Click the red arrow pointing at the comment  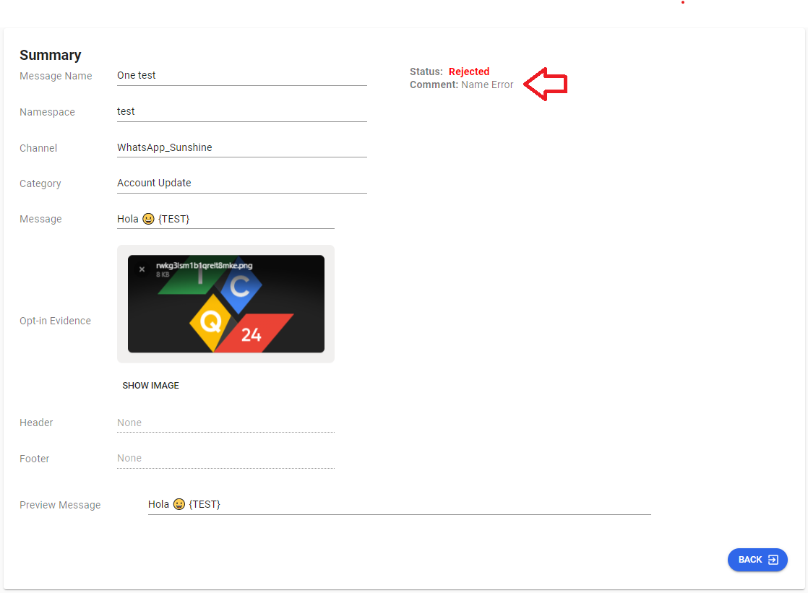pyautogui.click(x=546, y=85)
